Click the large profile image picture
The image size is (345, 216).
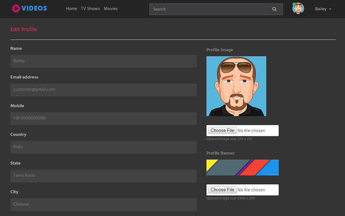(236, 86)
